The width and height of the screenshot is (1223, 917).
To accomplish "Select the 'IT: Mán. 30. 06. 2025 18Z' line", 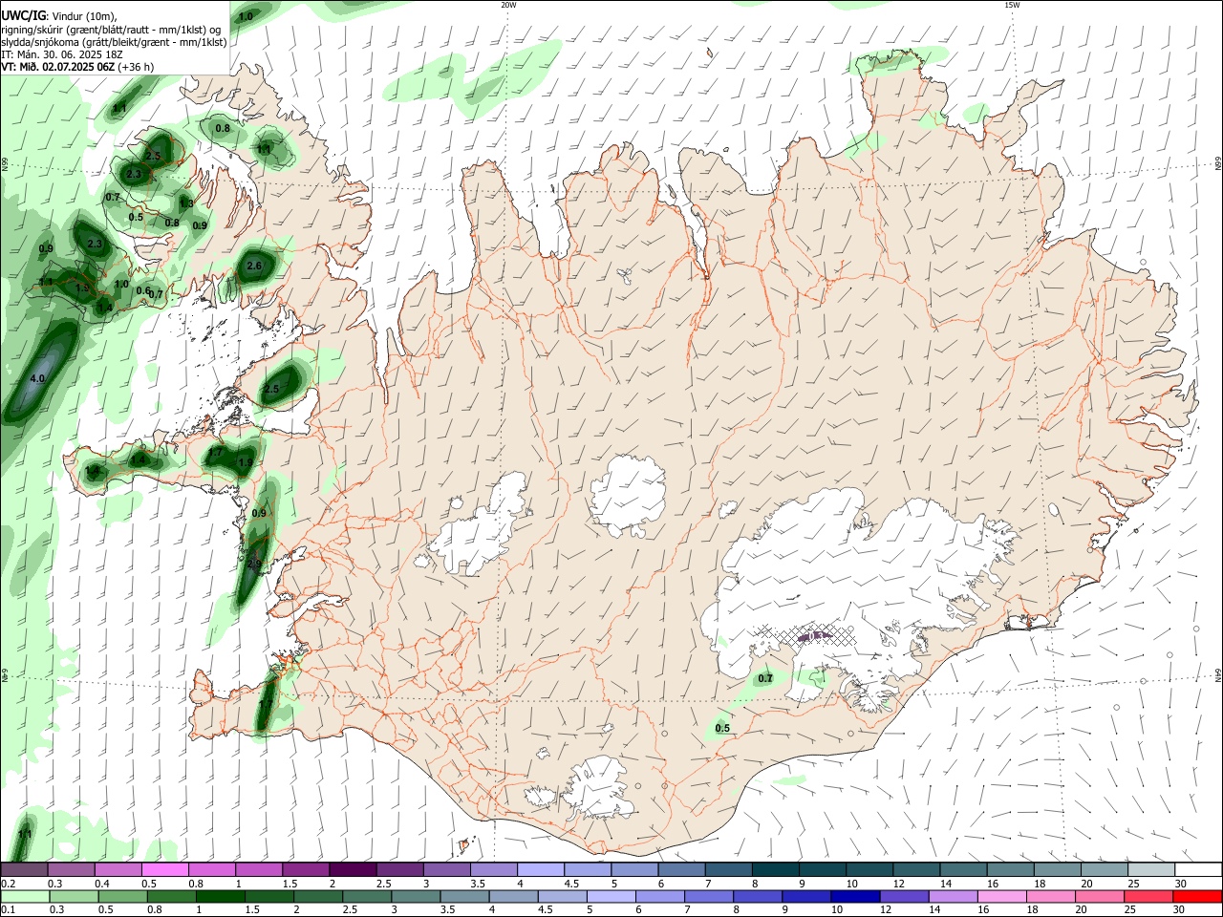I will (x=61, y=54).
